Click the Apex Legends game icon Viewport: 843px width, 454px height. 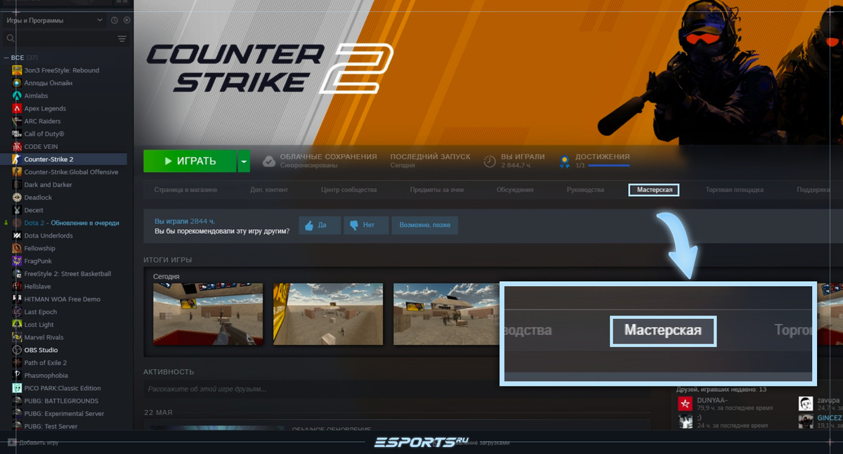pyautogui.click(x=18, y=108)
